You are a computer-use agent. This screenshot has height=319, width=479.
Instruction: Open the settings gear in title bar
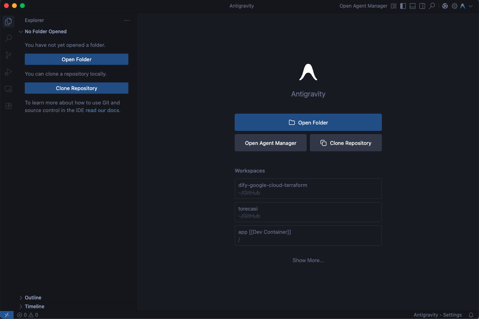pyautogui.click(x=454, y=6)
